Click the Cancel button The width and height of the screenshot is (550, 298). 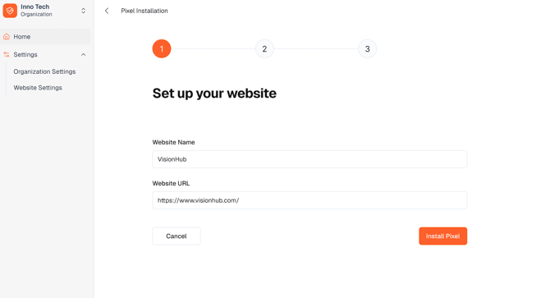(176, 236)
